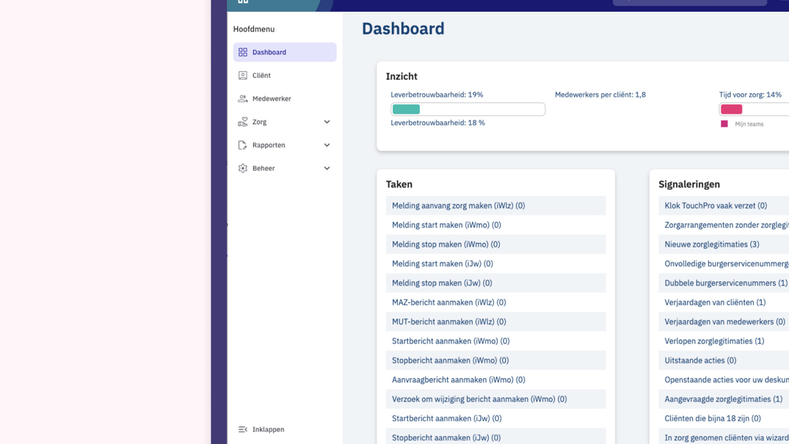Open Zorgarrangementen zonder zorglegitimatie signal

(724, 225)
